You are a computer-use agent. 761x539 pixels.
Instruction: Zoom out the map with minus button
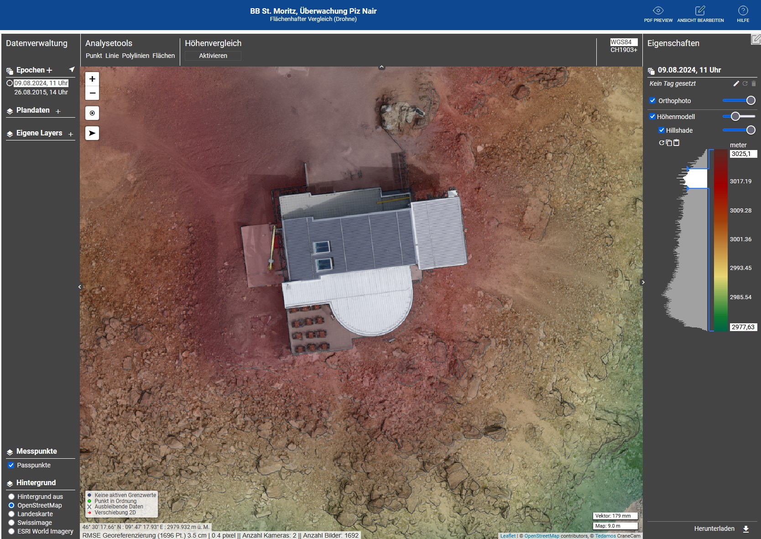pyautogui.click(x=92, y=93)
